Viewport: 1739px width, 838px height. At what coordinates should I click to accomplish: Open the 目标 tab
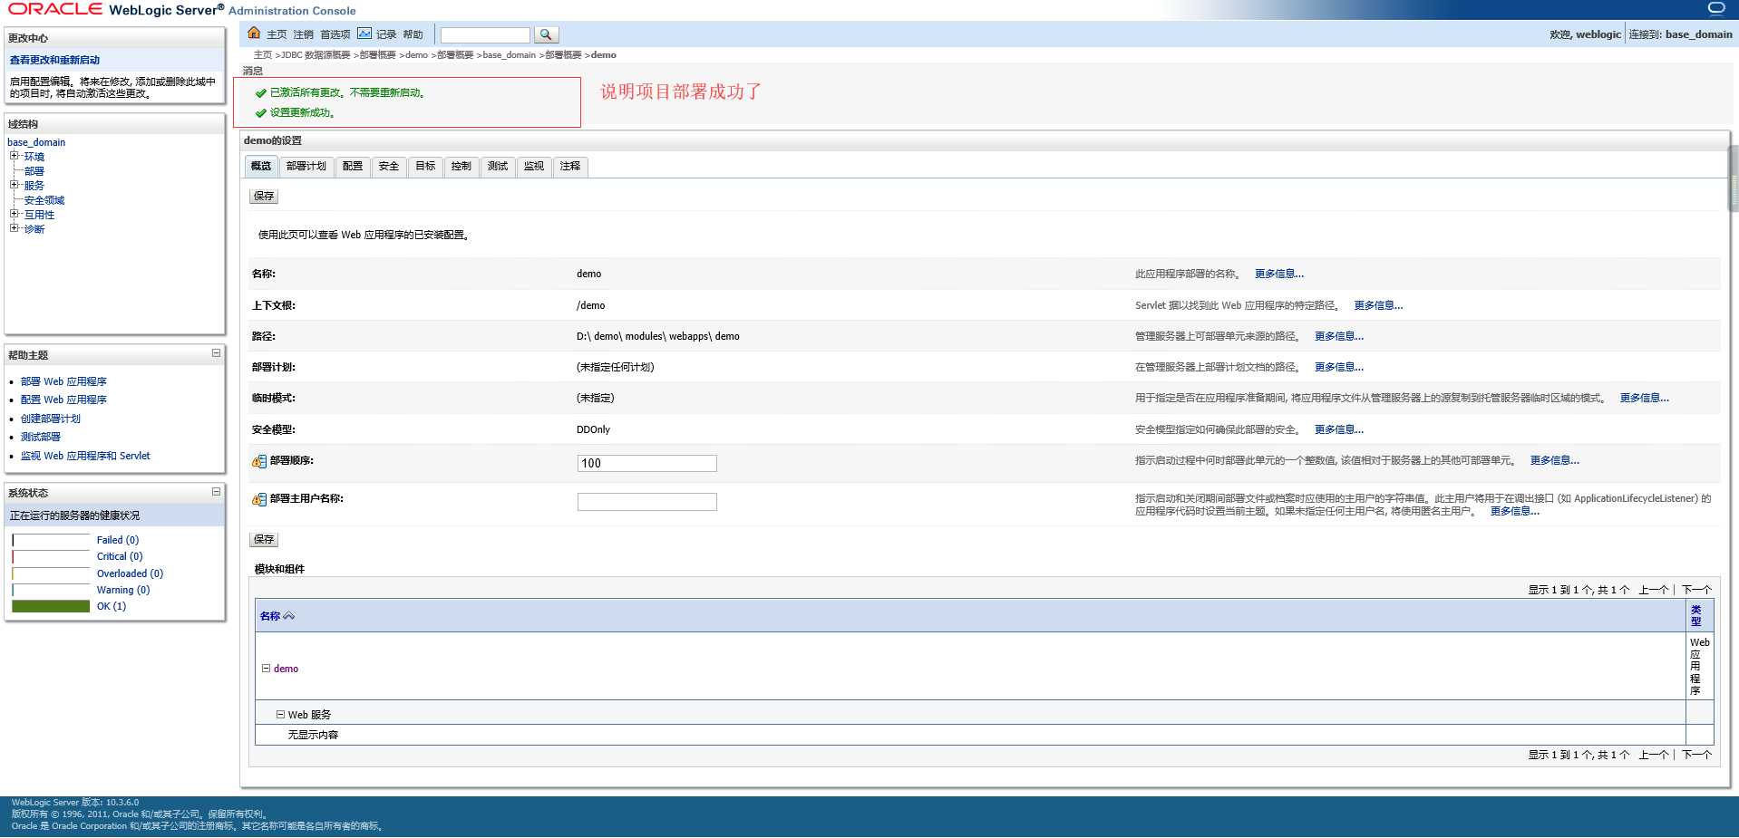(425, 167)
